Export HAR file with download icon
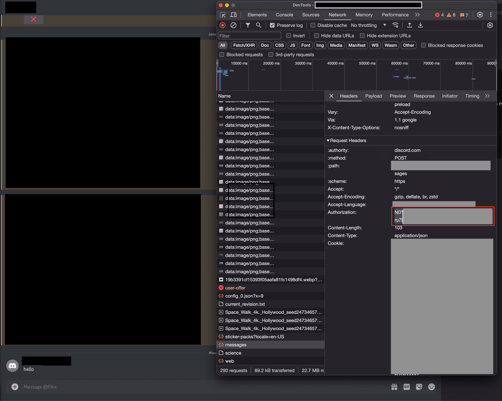Viewport: 502px width, 401px height. pos(420,25)
